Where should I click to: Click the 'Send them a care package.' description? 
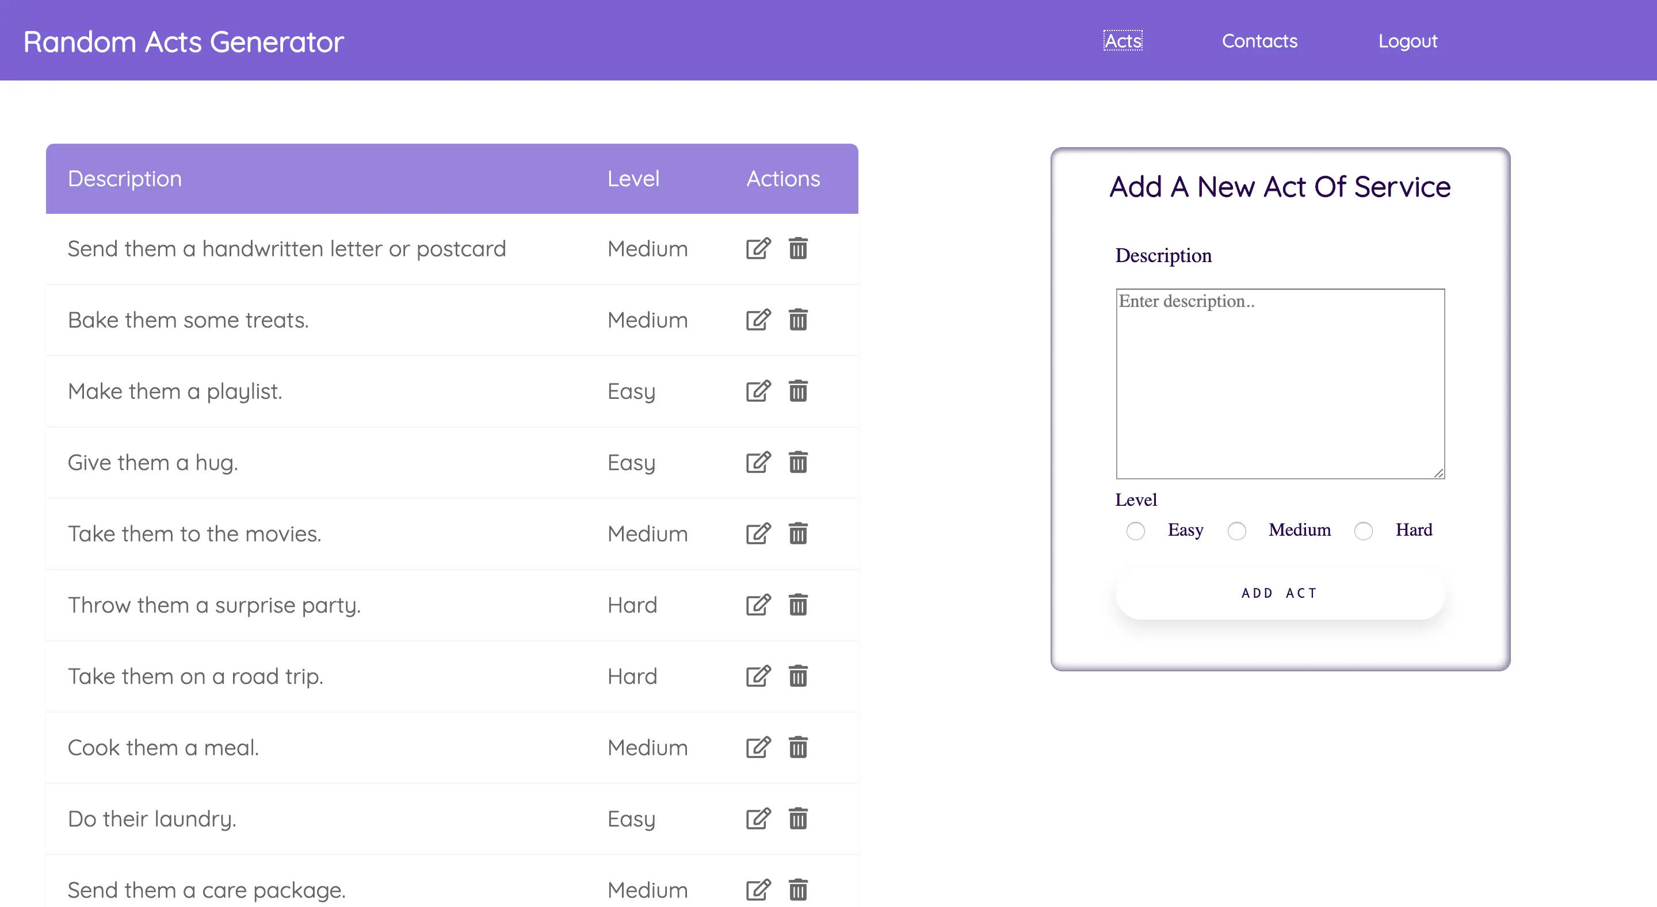207,891
